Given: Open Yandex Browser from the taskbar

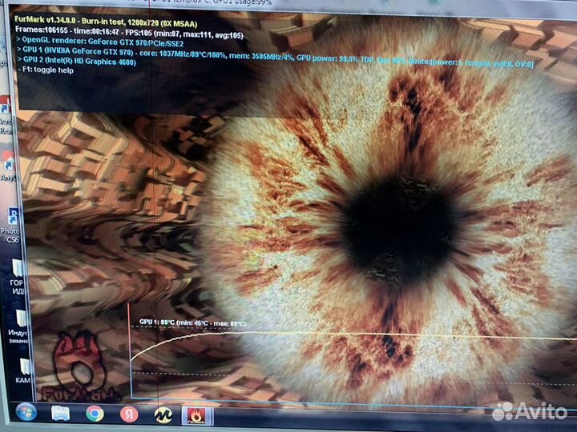Looking at the screenshot, I should (x=128, y=414).
